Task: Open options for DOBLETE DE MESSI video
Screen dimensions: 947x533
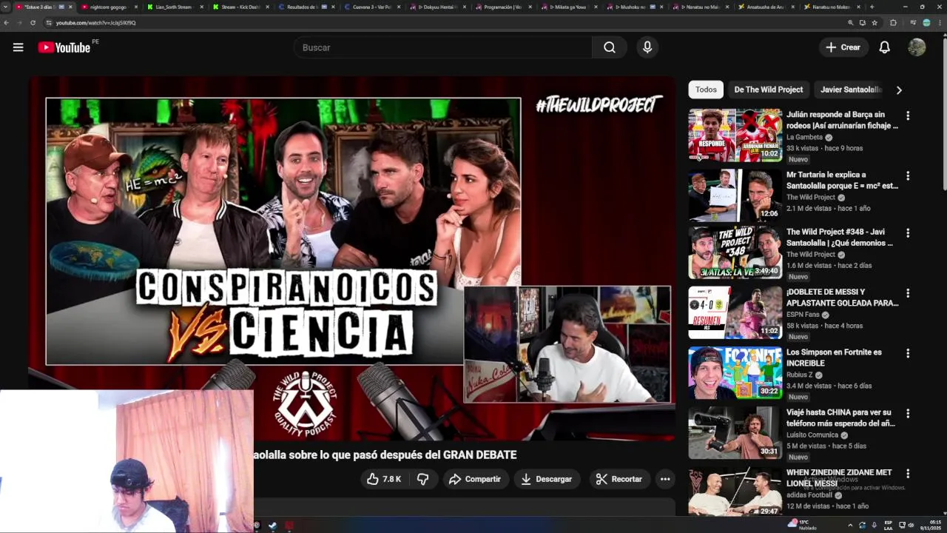Action: click(x=908, y=293)
